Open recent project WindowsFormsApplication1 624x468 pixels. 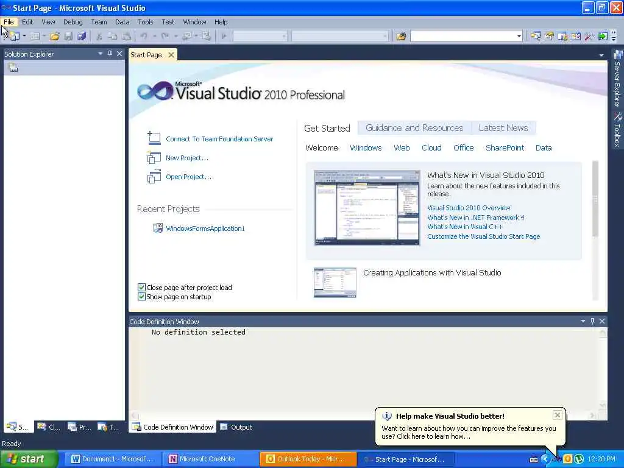pyautogui.click(x=205, y=229)
